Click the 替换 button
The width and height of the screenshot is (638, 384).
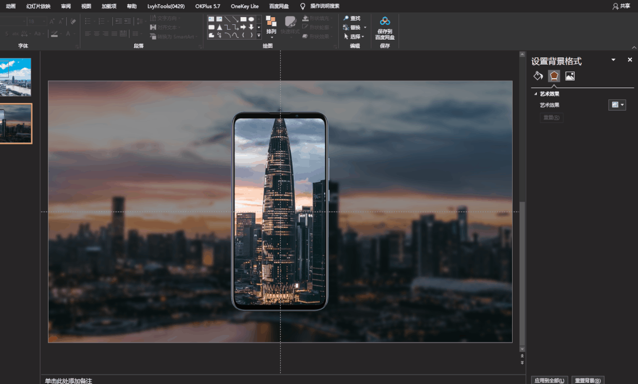click(352, 27)
